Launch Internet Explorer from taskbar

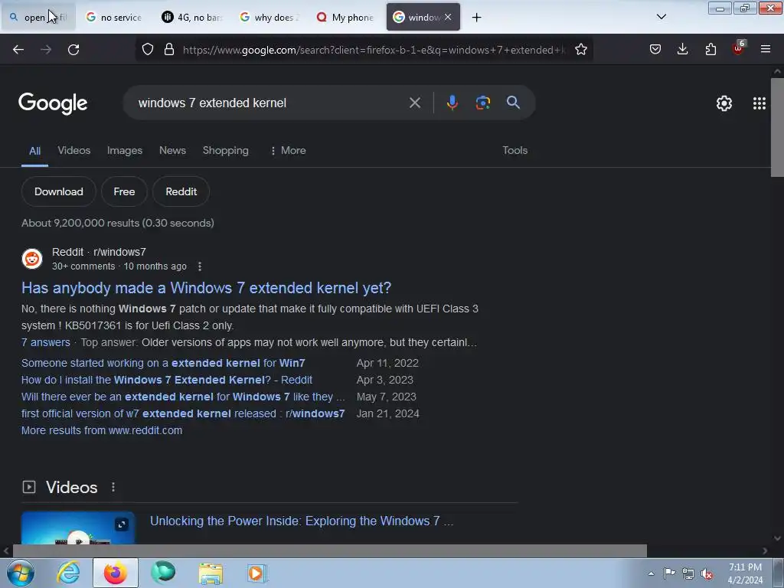[68, 573]
